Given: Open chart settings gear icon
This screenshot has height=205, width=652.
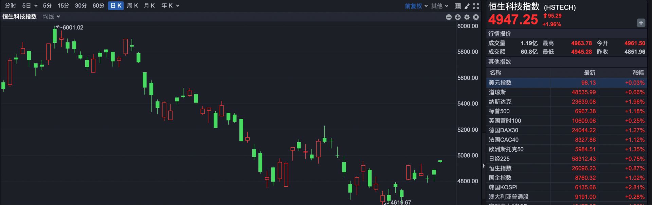Looking at the screenshot, I should pyautogui.click(x=467, y=17).
